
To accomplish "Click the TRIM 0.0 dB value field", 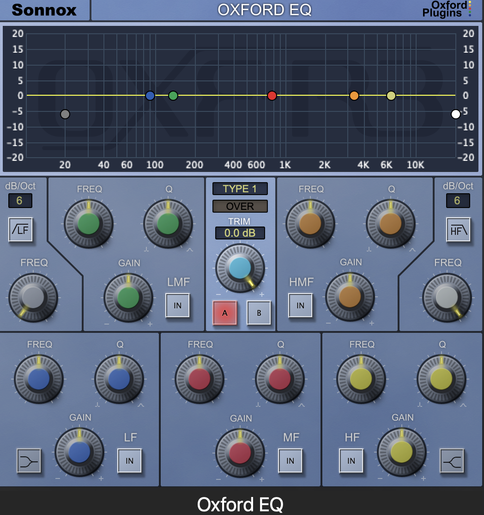I will pos(240,233).
